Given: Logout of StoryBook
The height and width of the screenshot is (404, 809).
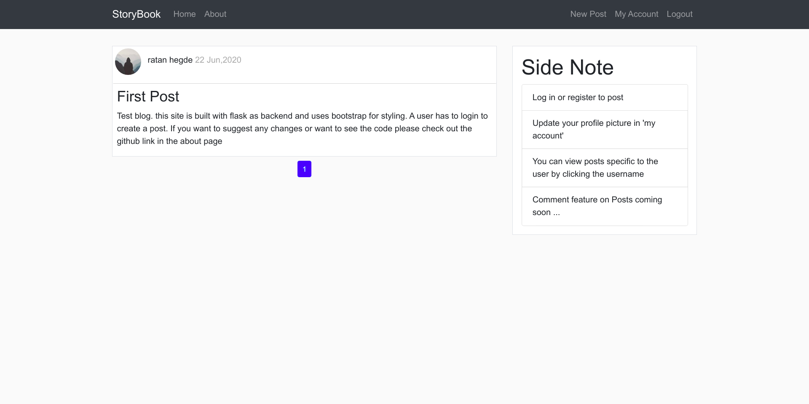Looking at the screenshot, I should coord(679,14).
